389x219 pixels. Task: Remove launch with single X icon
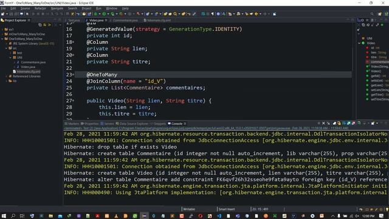coord(323,123)
